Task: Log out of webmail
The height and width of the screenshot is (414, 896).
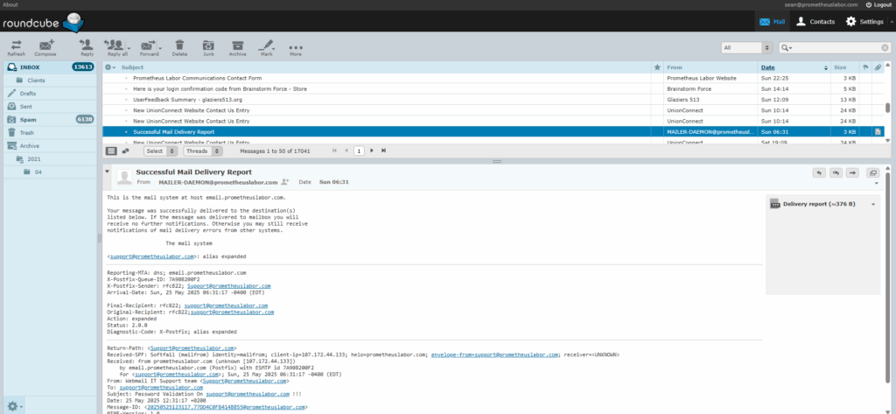Action: [x=878, y=4]
